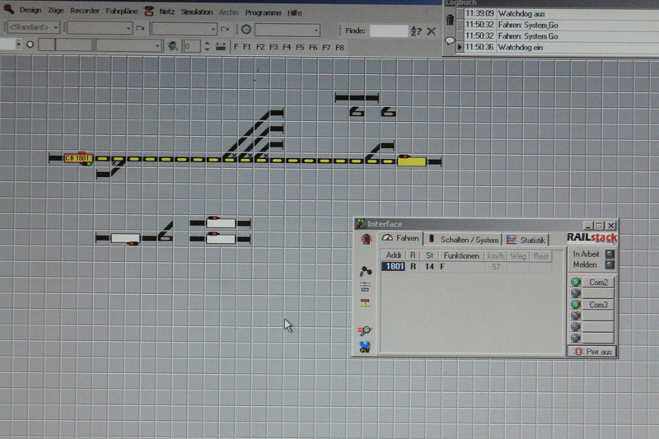Viewport: 659px width, 439px height.
Task: Click the magnifier search icon in Interface sidebar
Action: click(365, 330)
